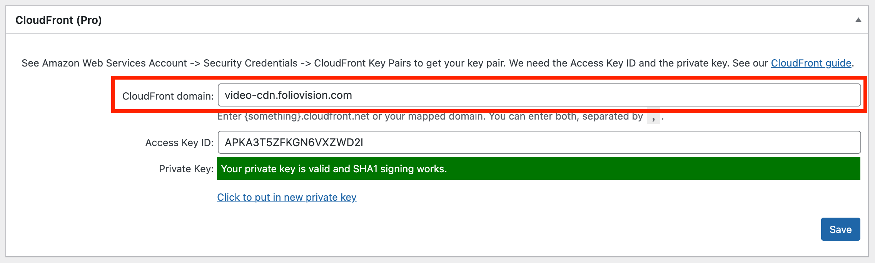This screenshot has height=263, width=875.
Task: Click the "Access Key ID:" label
Action: pyautogui.click(x=179, y=143)
